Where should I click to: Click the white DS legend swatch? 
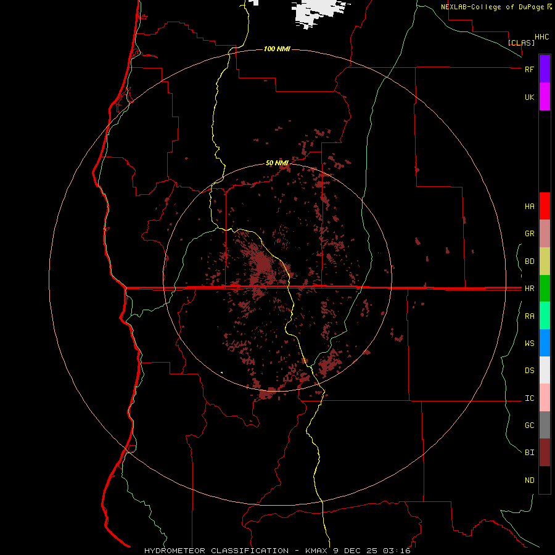pos(545,370)
